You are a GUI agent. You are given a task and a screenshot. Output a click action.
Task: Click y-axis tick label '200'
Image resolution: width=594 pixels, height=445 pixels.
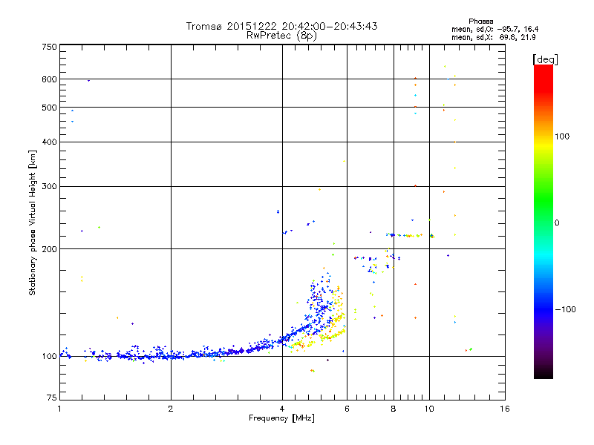(x=49, y=249)
